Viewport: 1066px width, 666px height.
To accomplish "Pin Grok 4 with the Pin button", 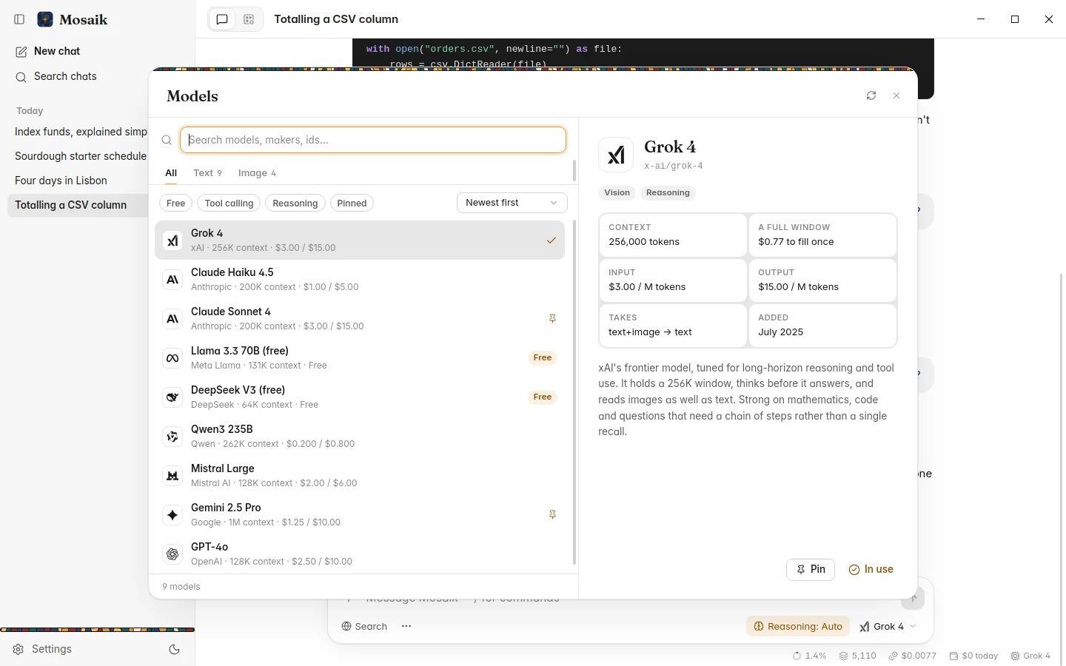I will click(811, 569).
